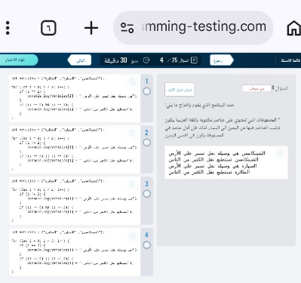The height and width of the screenshot is (283, 301).
Task: Select answer option 2 radio button
Action: click(147, 143)
